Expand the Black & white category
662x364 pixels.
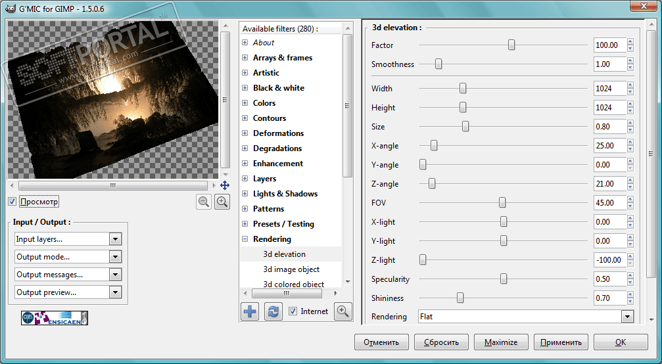click(245, 88)
